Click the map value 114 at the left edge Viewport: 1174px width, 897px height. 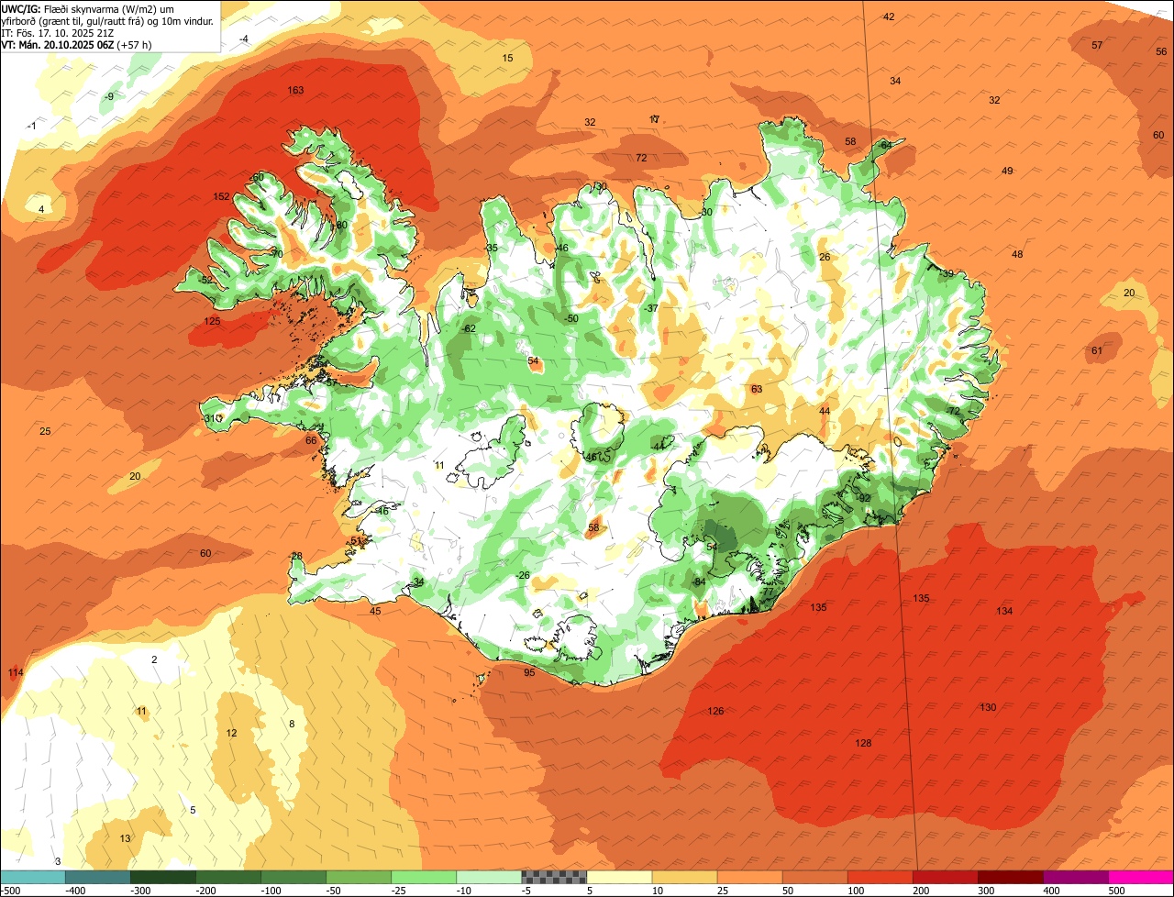(x=16, y=673)
